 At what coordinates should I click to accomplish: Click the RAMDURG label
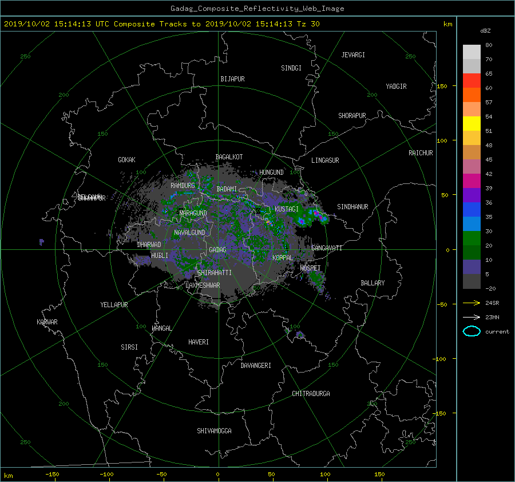pyautogui.click(x=183, y=186)
